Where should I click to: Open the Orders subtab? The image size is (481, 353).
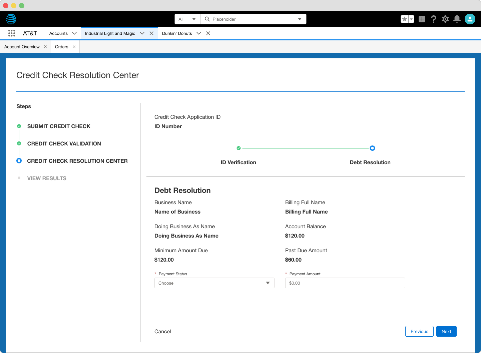(62, 47)
